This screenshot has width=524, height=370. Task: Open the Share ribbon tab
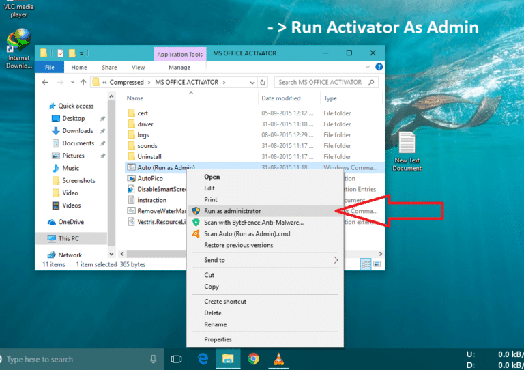coord(109,67)
